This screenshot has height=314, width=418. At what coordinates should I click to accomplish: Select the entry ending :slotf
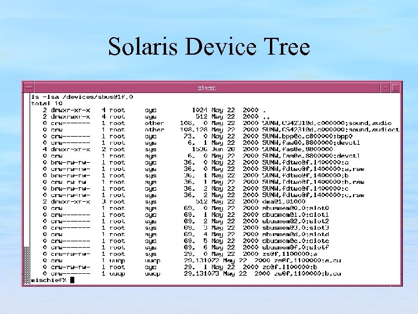(296, 247)
